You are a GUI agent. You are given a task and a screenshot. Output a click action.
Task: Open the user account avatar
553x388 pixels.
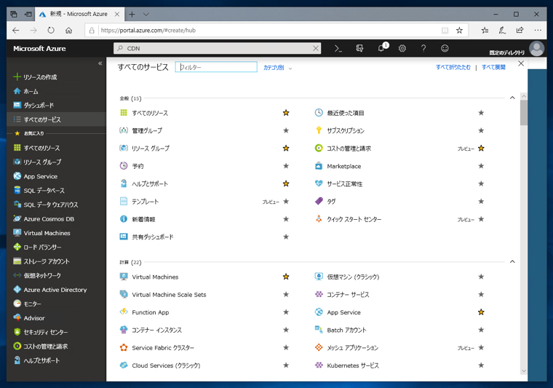coord(536,49)
